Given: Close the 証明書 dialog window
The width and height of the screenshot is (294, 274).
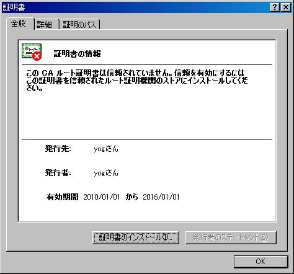Looking at the screenshot, I should coord(286,7).
